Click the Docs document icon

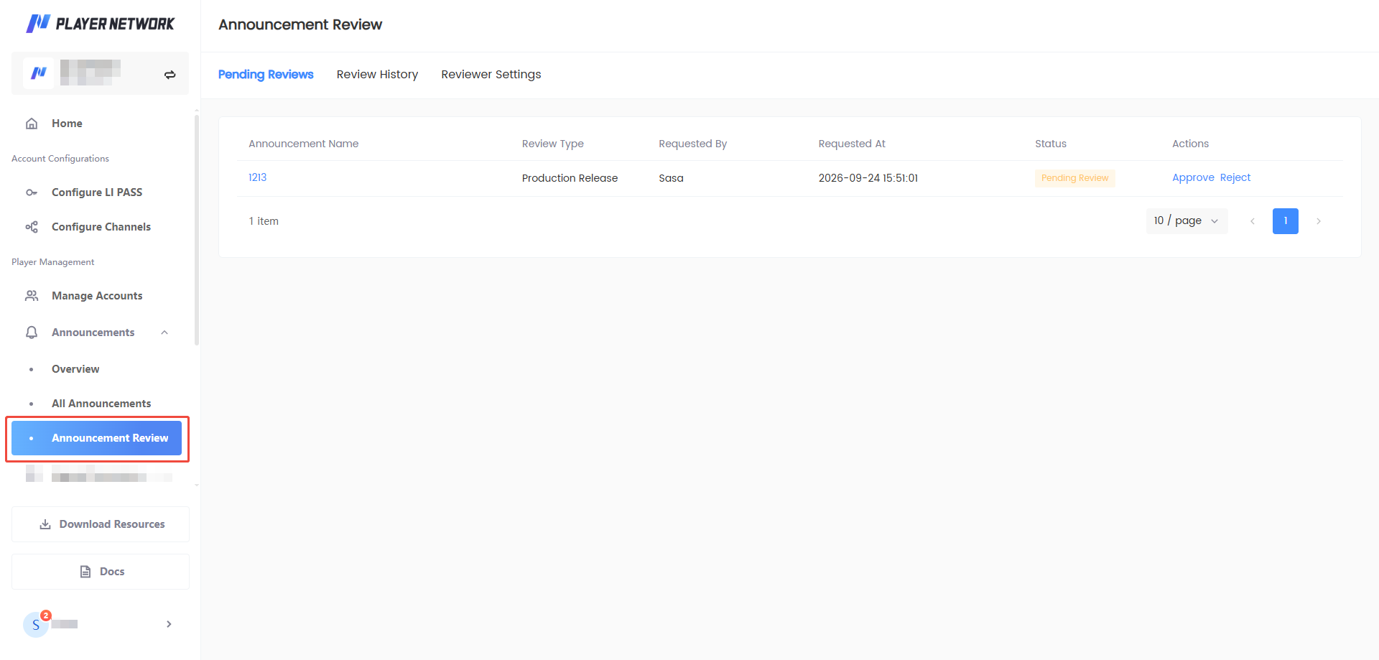[85, 572]
